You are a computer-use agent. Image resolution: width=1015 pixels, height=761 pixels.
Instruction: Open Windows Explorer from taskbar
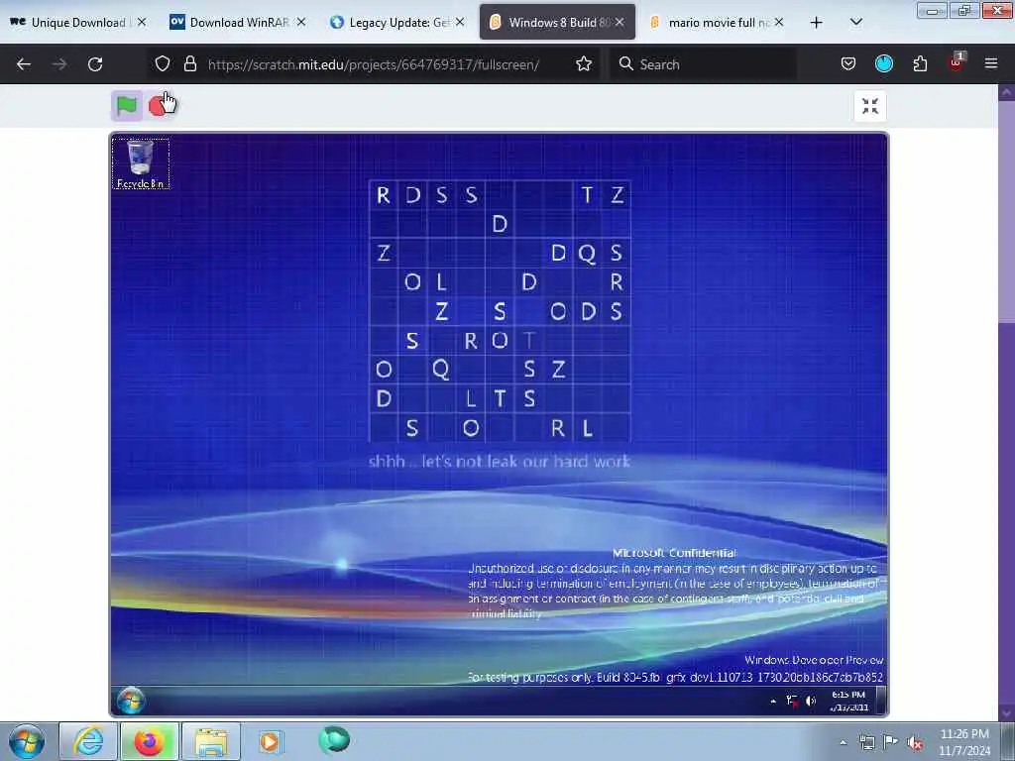pos(211,741)
